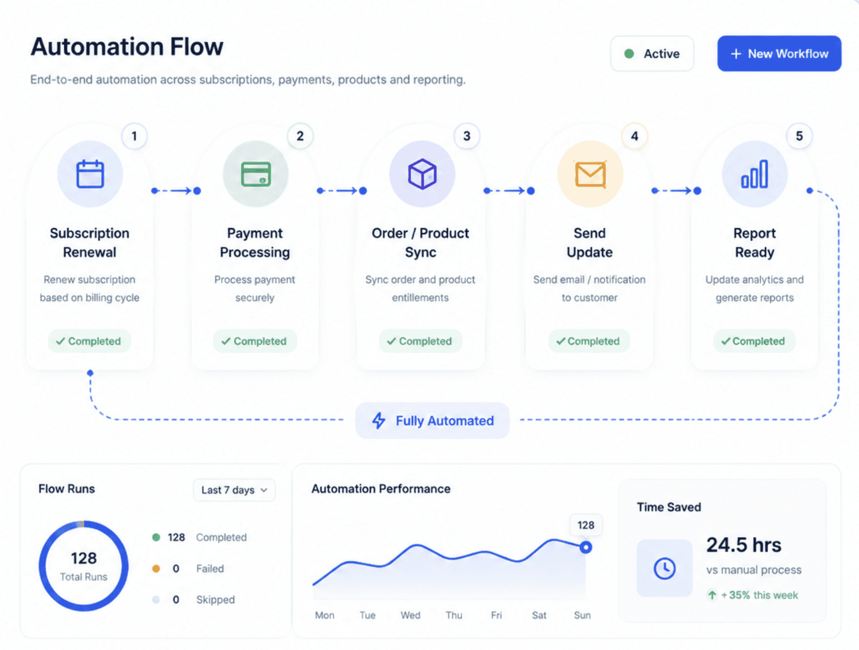Click the lightning bolt icon in Fully Automated
Viewport: 859px width, 650px height.
[379, 421]
